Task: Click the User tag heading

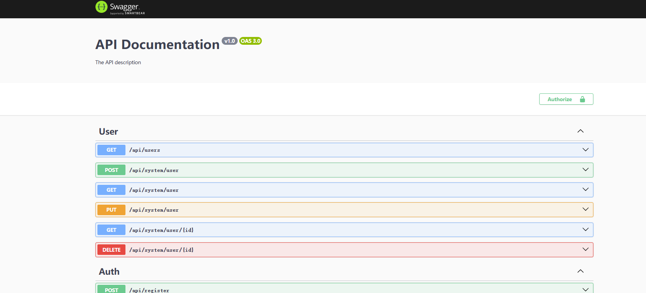Action: pos(108,132)
